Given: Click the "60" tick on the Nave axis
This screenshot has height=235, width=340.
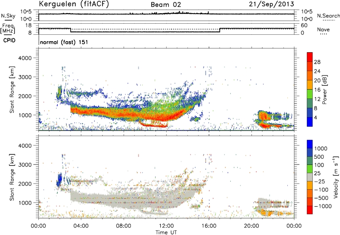Looking at the screenshot, I should [x=304, y=25].
